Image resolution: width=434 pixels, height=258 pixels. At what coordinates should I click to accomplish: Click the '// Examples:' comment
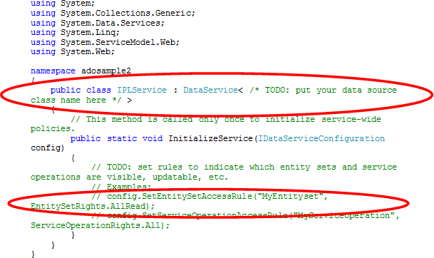pos(121,187)
